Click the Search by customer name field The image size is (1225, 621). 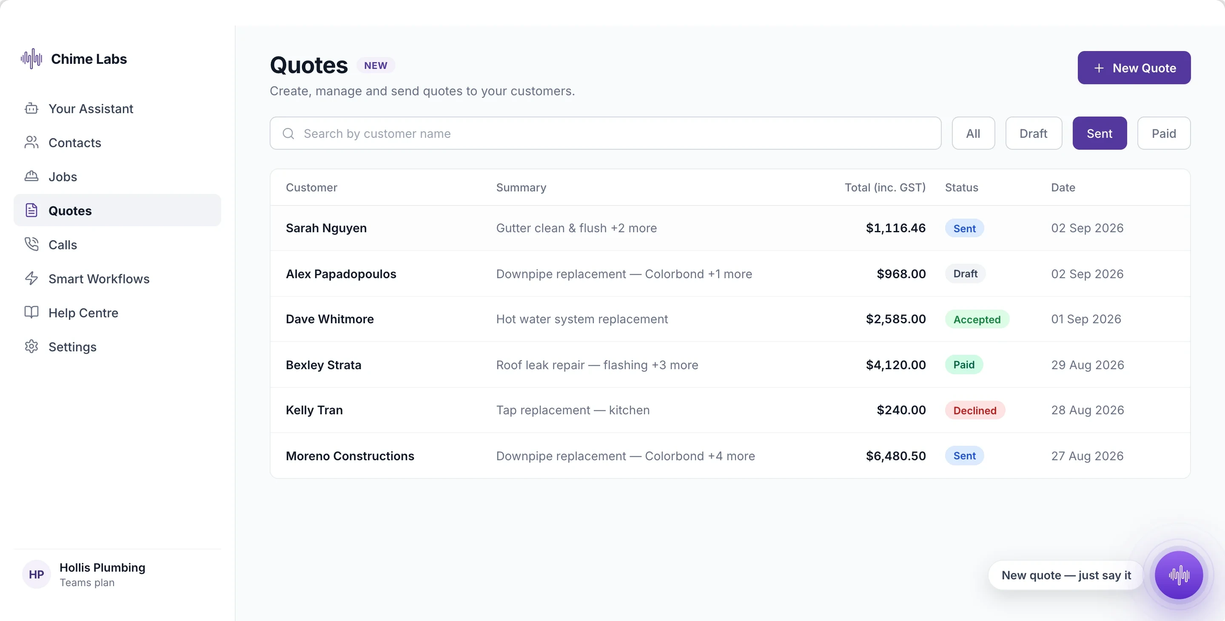pyautogui.click(x=605, y=133)
